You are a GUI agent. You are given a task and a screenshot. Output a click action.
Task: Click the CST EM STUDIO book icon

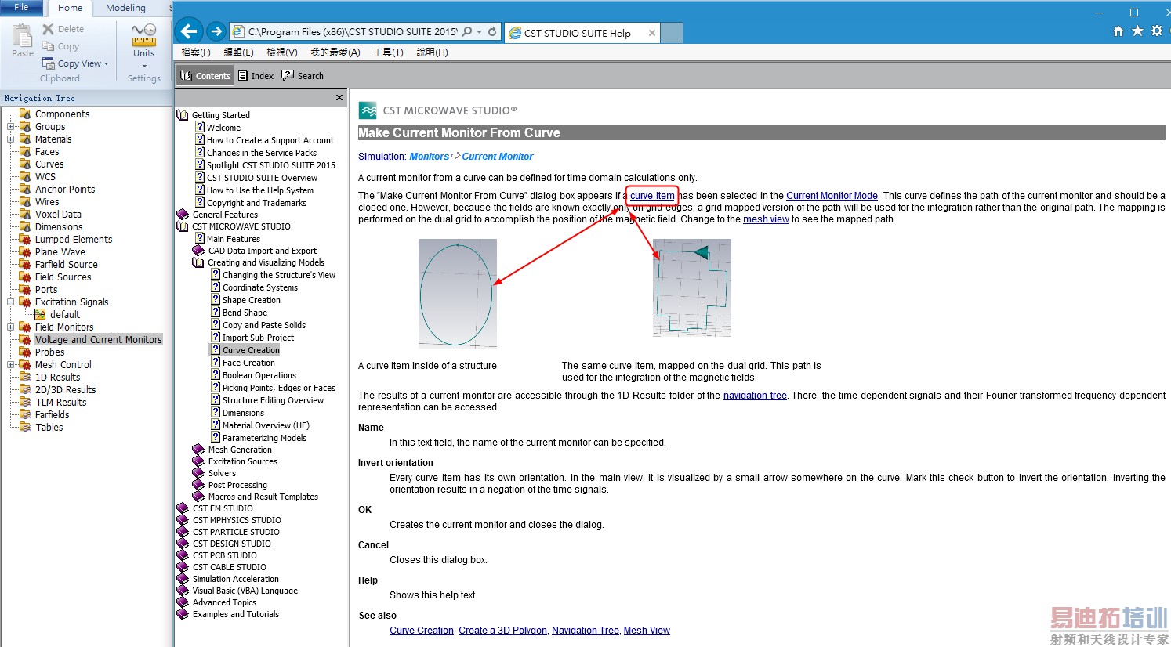click(183, 508)
